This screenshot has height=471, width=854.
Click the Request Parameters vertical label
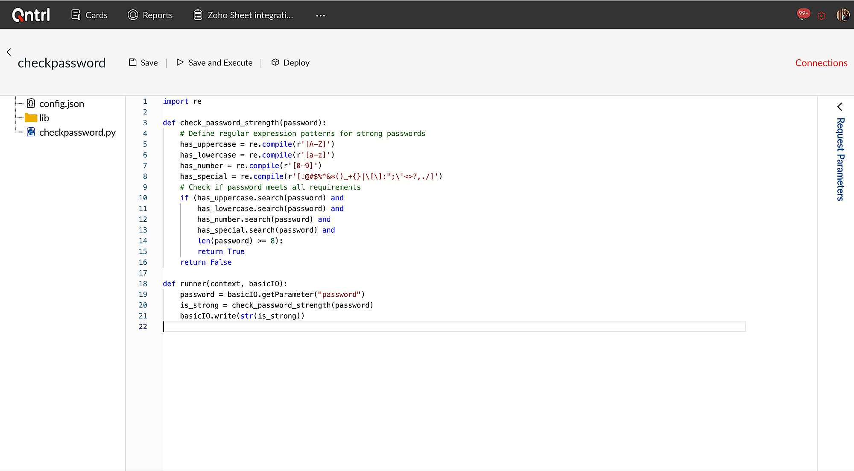(x=840, y=159)
